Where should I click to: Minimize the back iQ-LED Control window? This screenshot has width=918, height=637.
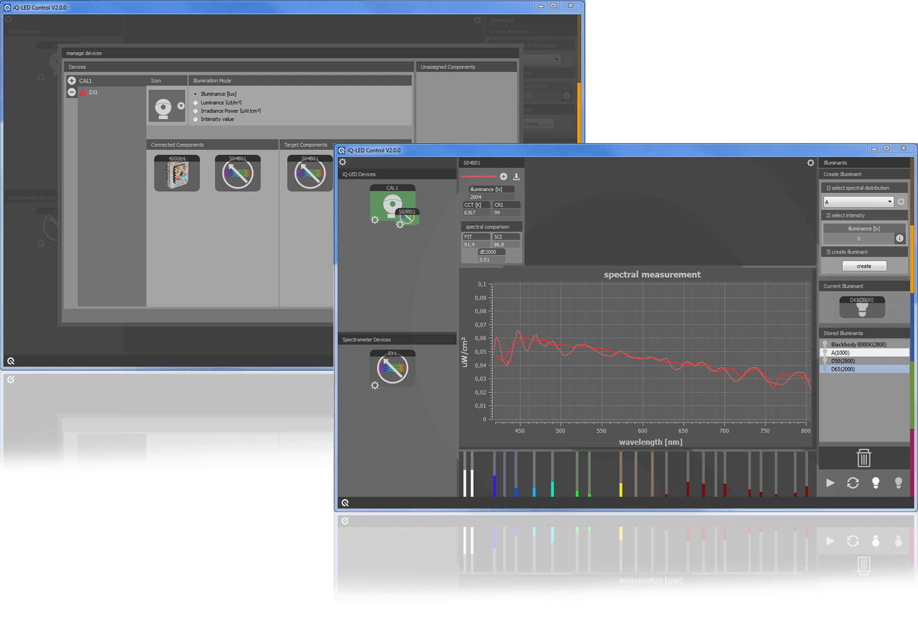(541, 6)
